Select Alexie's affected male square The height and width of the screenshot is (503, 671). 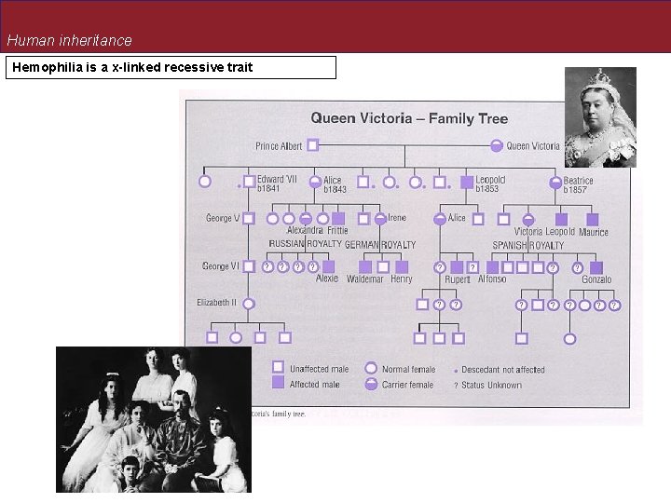(x=328, y=266)
